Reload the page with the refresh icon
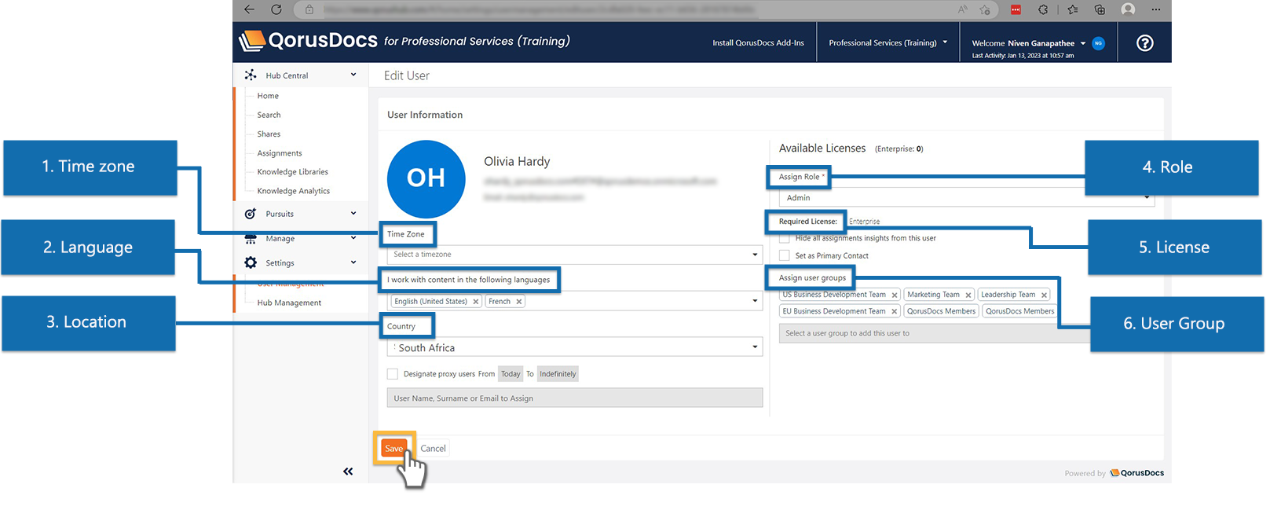This screenshot has height=510, width=1281. 276,9
